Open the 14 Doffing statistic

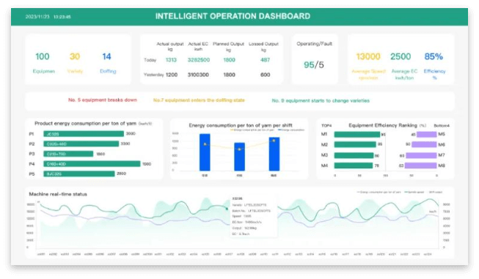pos(106,56)
